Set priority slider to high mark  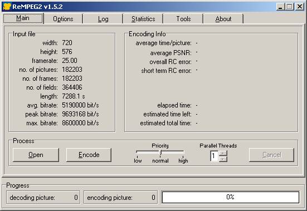(183, 156)
